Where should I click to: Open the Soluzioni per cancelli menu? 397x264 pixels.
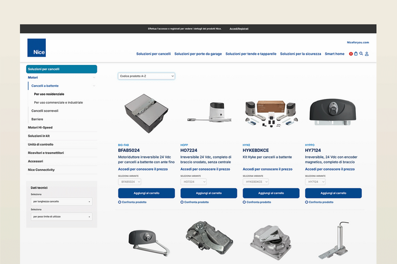[153, 54]
